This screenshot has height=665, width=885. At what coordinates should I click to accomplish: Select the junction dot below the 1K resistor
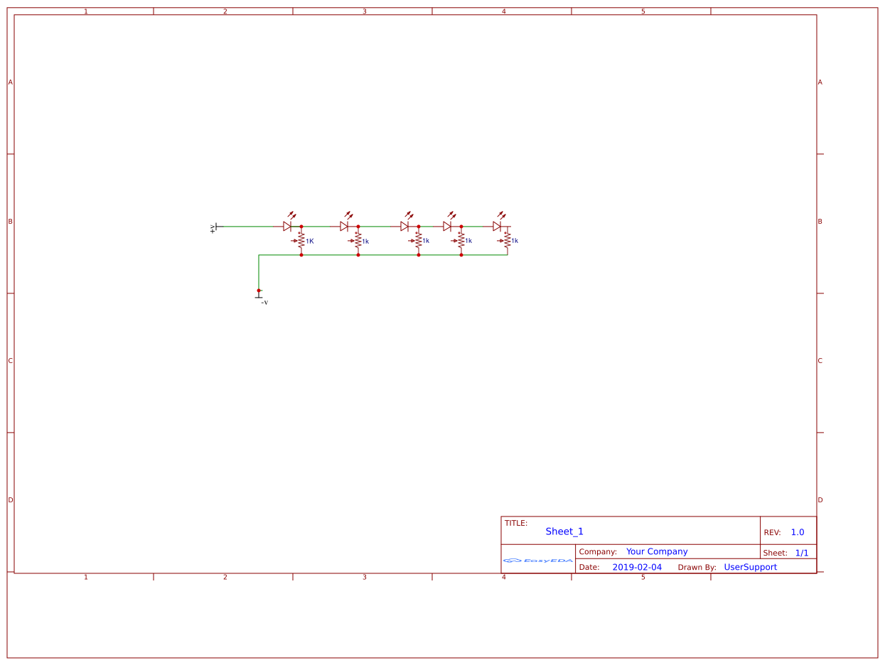pos(301,254)
